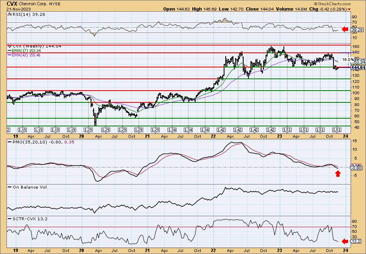Click the green EMA(17) legend line swatch
Image resolution: width=366 pixels, height=254 pixels.
(x=9, y=51)
